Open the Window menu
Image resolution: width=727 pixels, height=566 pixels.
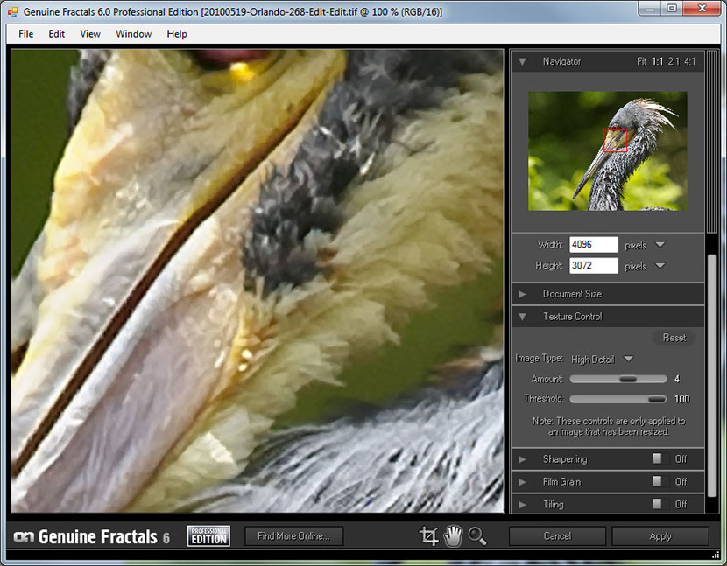coord(133,34)
